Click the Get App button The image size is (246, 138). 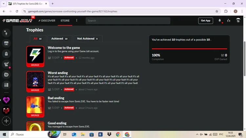coord(206,21)
